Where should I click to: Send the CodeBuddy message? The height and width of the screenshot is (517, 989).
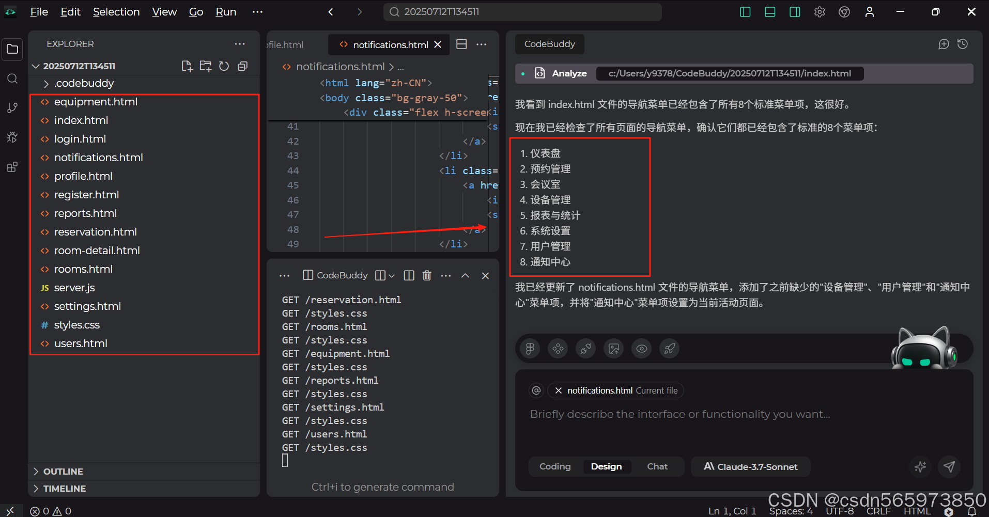coord(949,467)
